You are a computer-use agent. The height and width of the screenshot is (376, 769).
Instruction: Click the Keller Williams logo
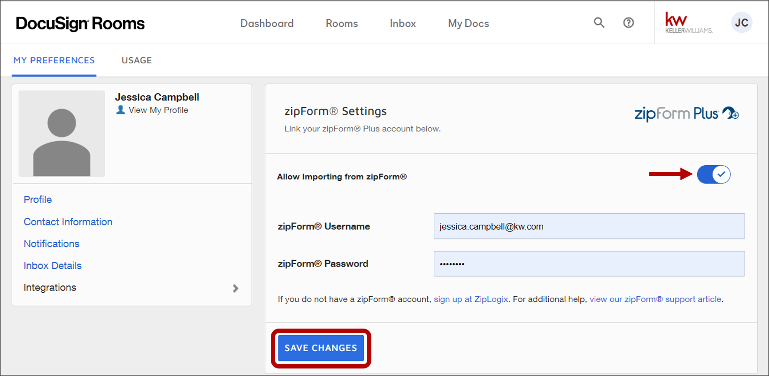689,23
